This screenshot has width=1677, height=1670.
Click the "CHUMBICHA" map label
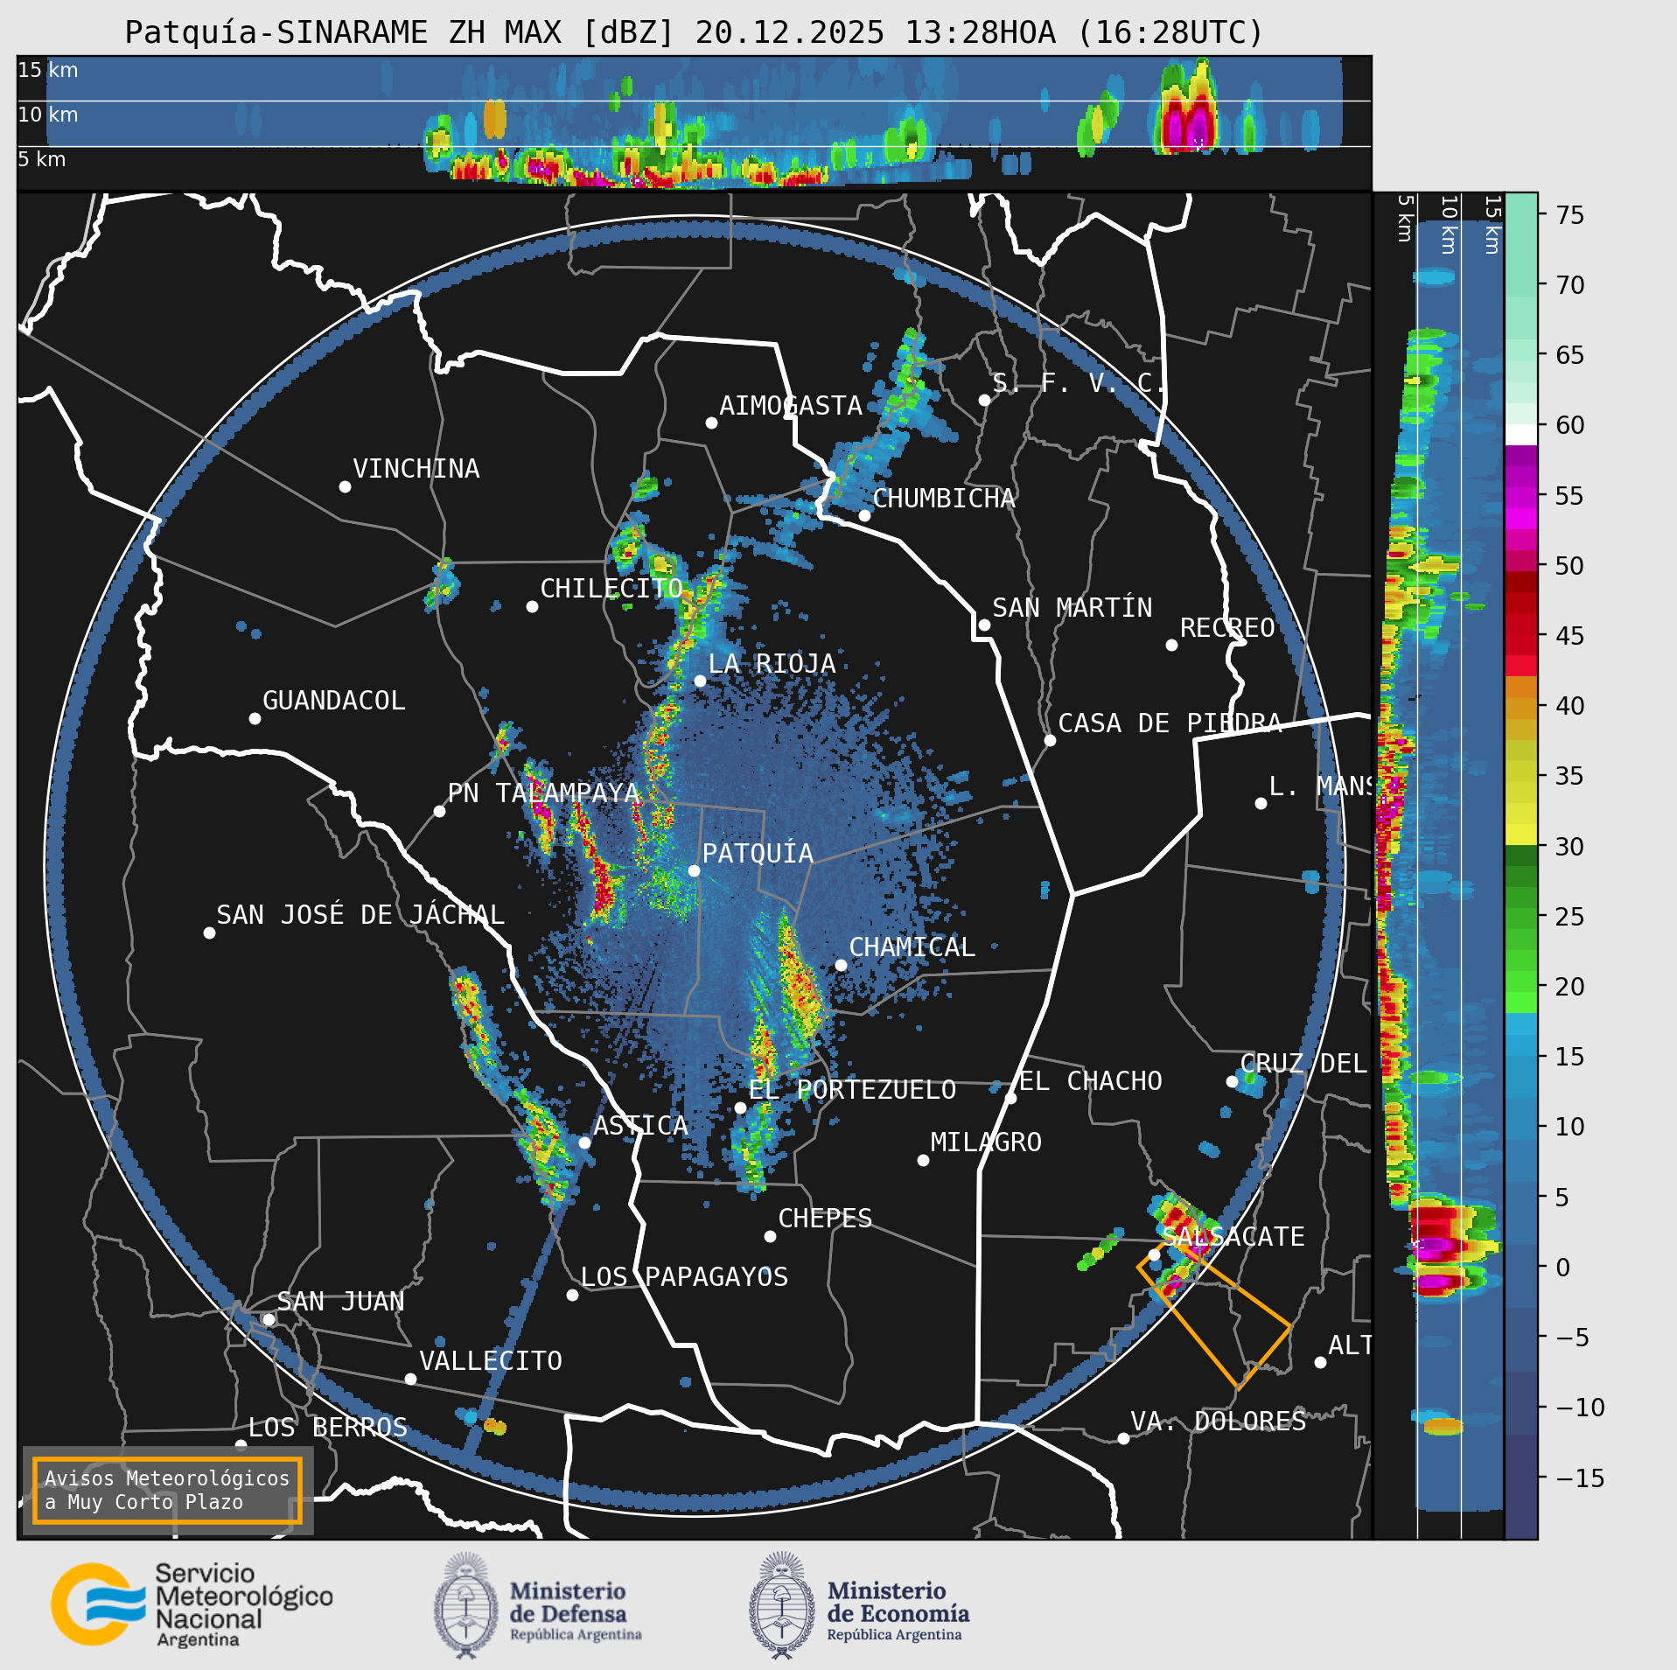click(944, 499)
